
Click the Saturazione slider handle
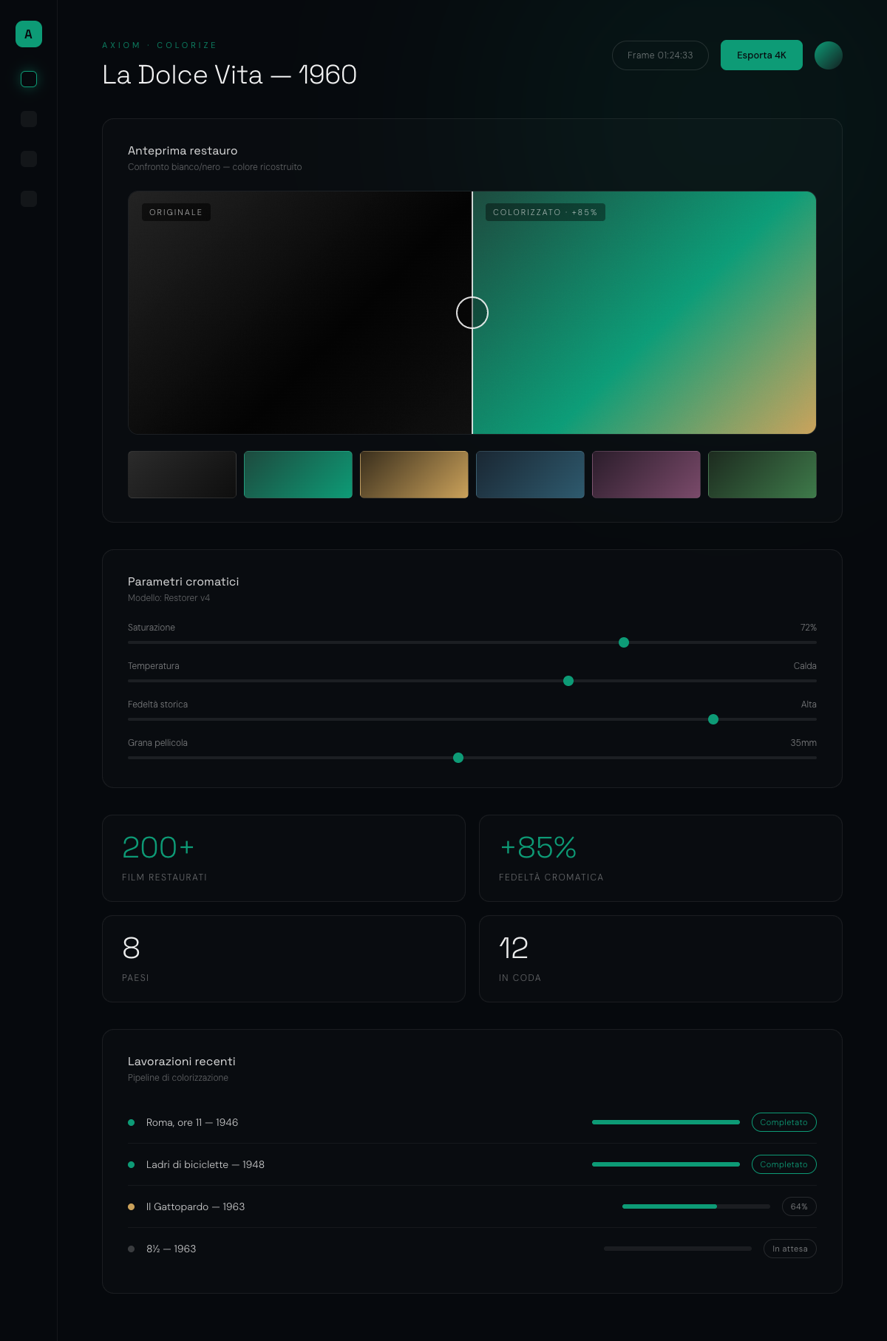click(624, 642)
